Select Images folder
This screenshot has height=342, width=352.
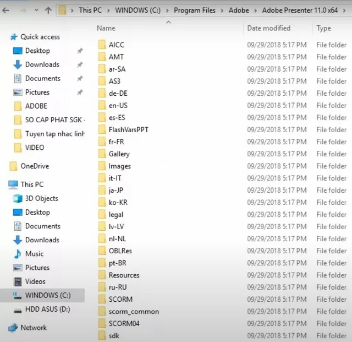(x=114, y=166)
